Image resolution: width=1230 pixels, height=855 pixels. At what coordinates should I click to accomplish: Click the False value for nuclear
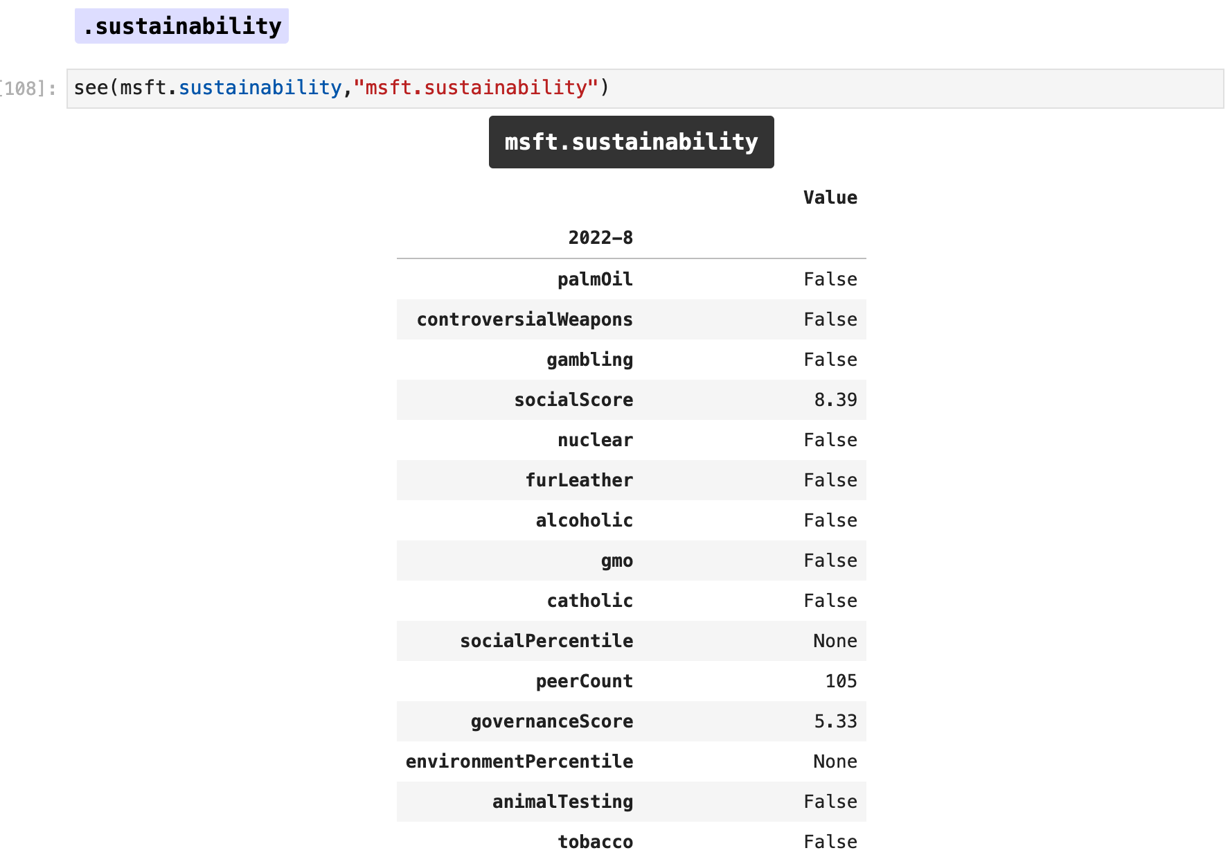[830, 440]
